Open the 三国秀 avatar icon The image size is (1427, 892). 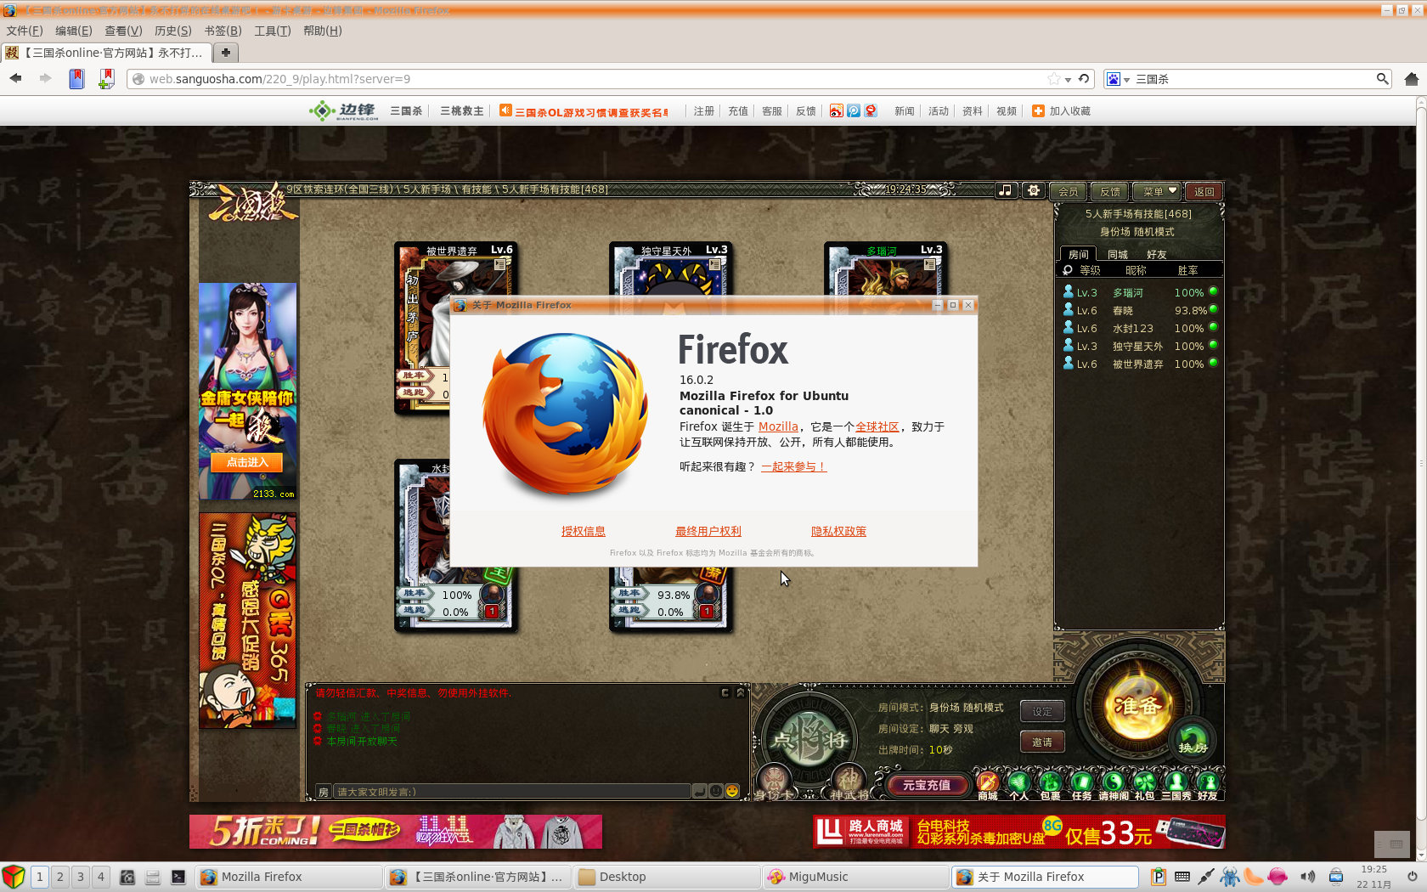[x=1176, y=785]
